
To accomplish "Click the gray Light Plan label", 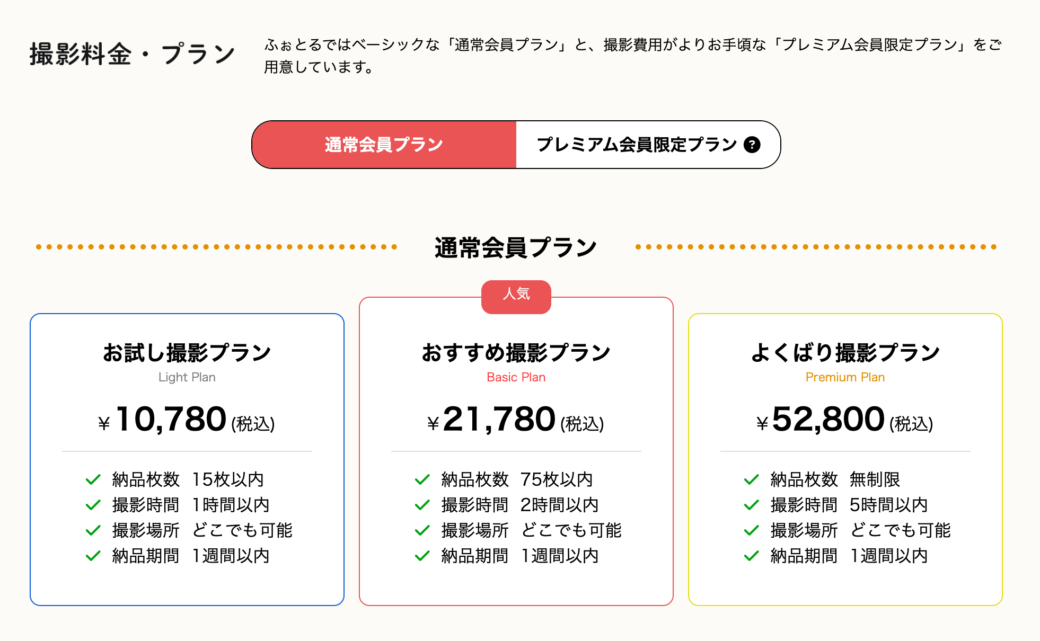I will [187, 377].
